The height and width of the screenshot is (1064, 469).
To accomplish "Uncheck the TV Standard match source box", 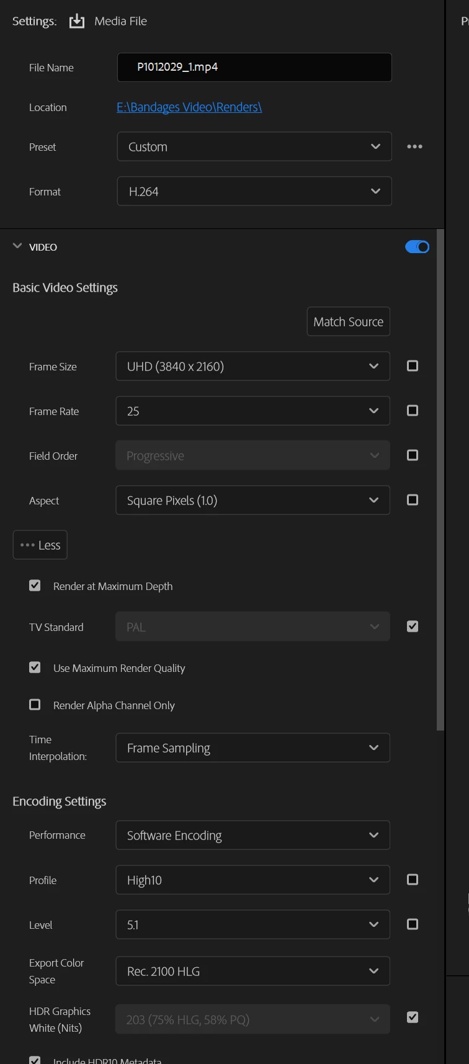I will pos(413,627).
